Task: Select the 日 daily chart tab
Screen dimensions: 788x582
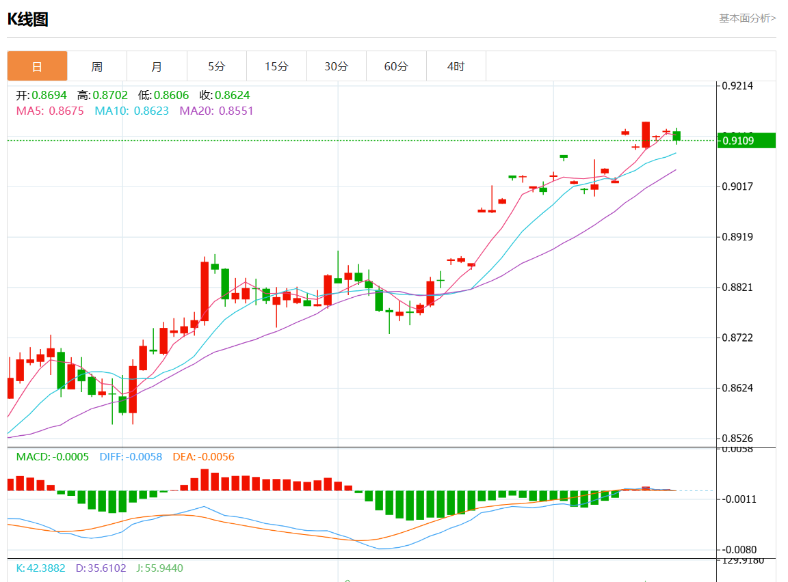Action: [x=37, y=66]
